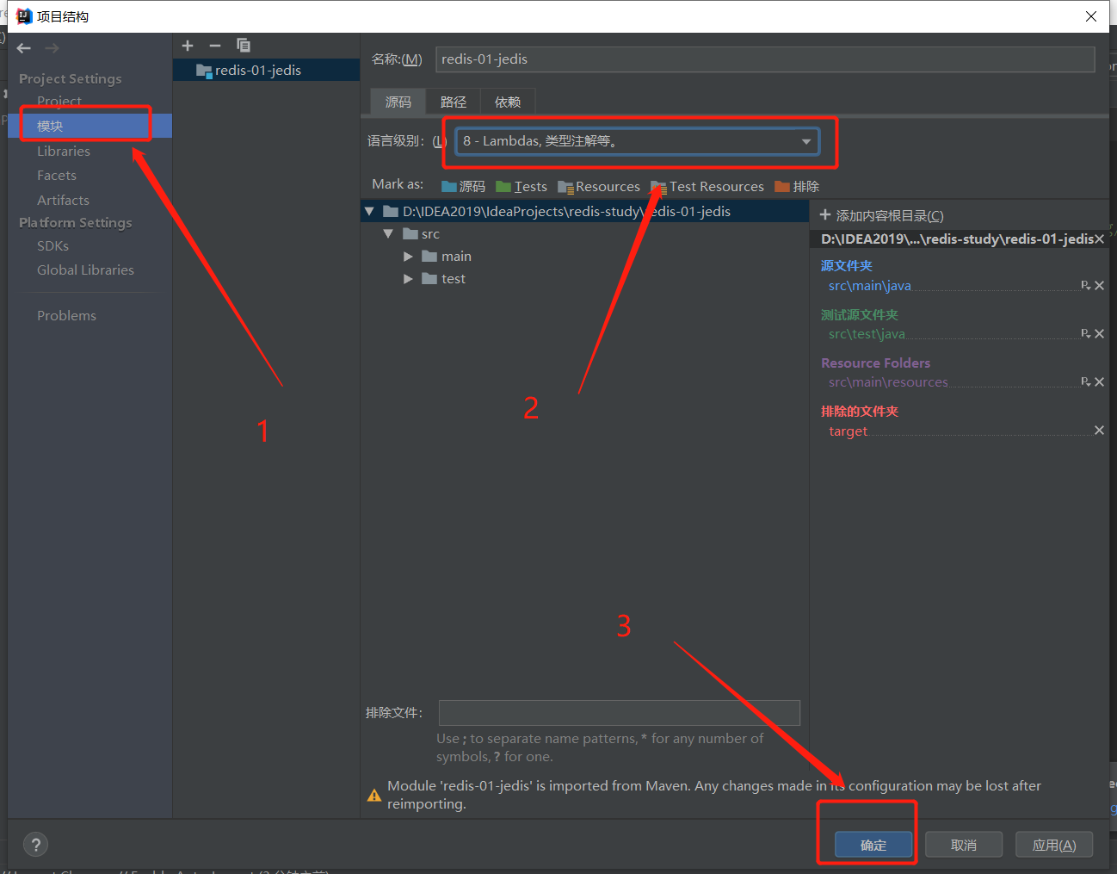1117x874 pixels.
Task: Click the add module plus icon
Action: pos(188,46)
